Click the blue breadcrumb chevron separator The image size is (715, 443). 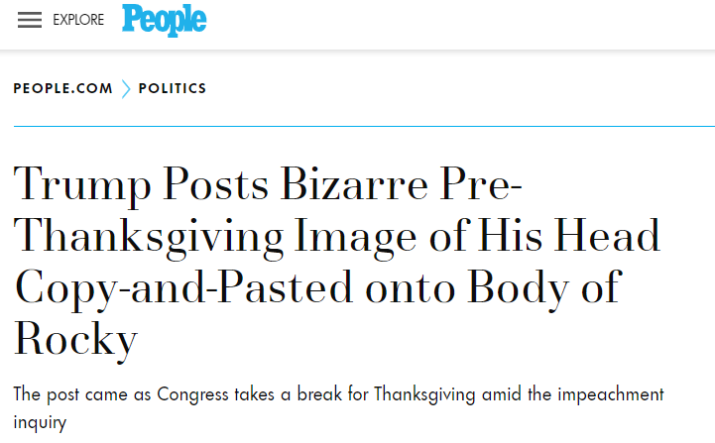coord(126,89)
